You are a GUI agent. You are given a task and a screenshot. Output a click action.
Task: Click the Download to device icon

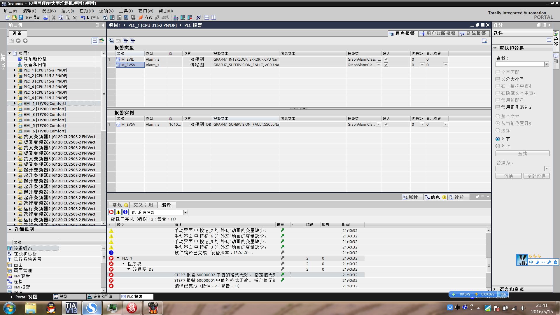(x=112, y=17)
